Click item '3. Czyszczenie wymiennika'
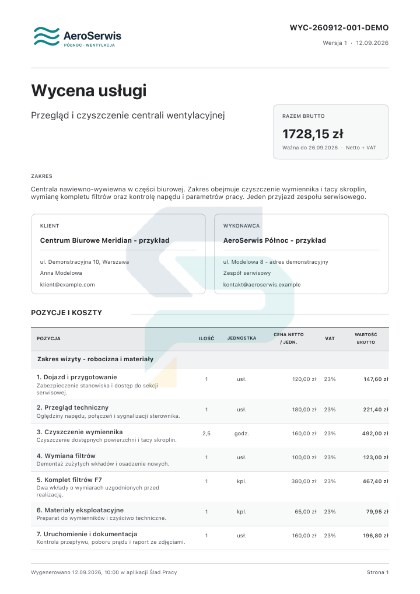This screenshot has height=594, width=420. 79,432
